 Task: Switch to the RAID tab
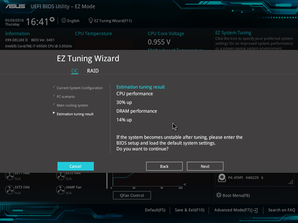(93, 71)
